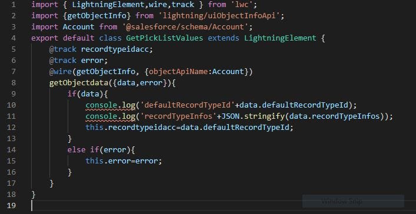
Task: Click the '@salesforce/schema/Account' string
Action: (x=185, y=27)
